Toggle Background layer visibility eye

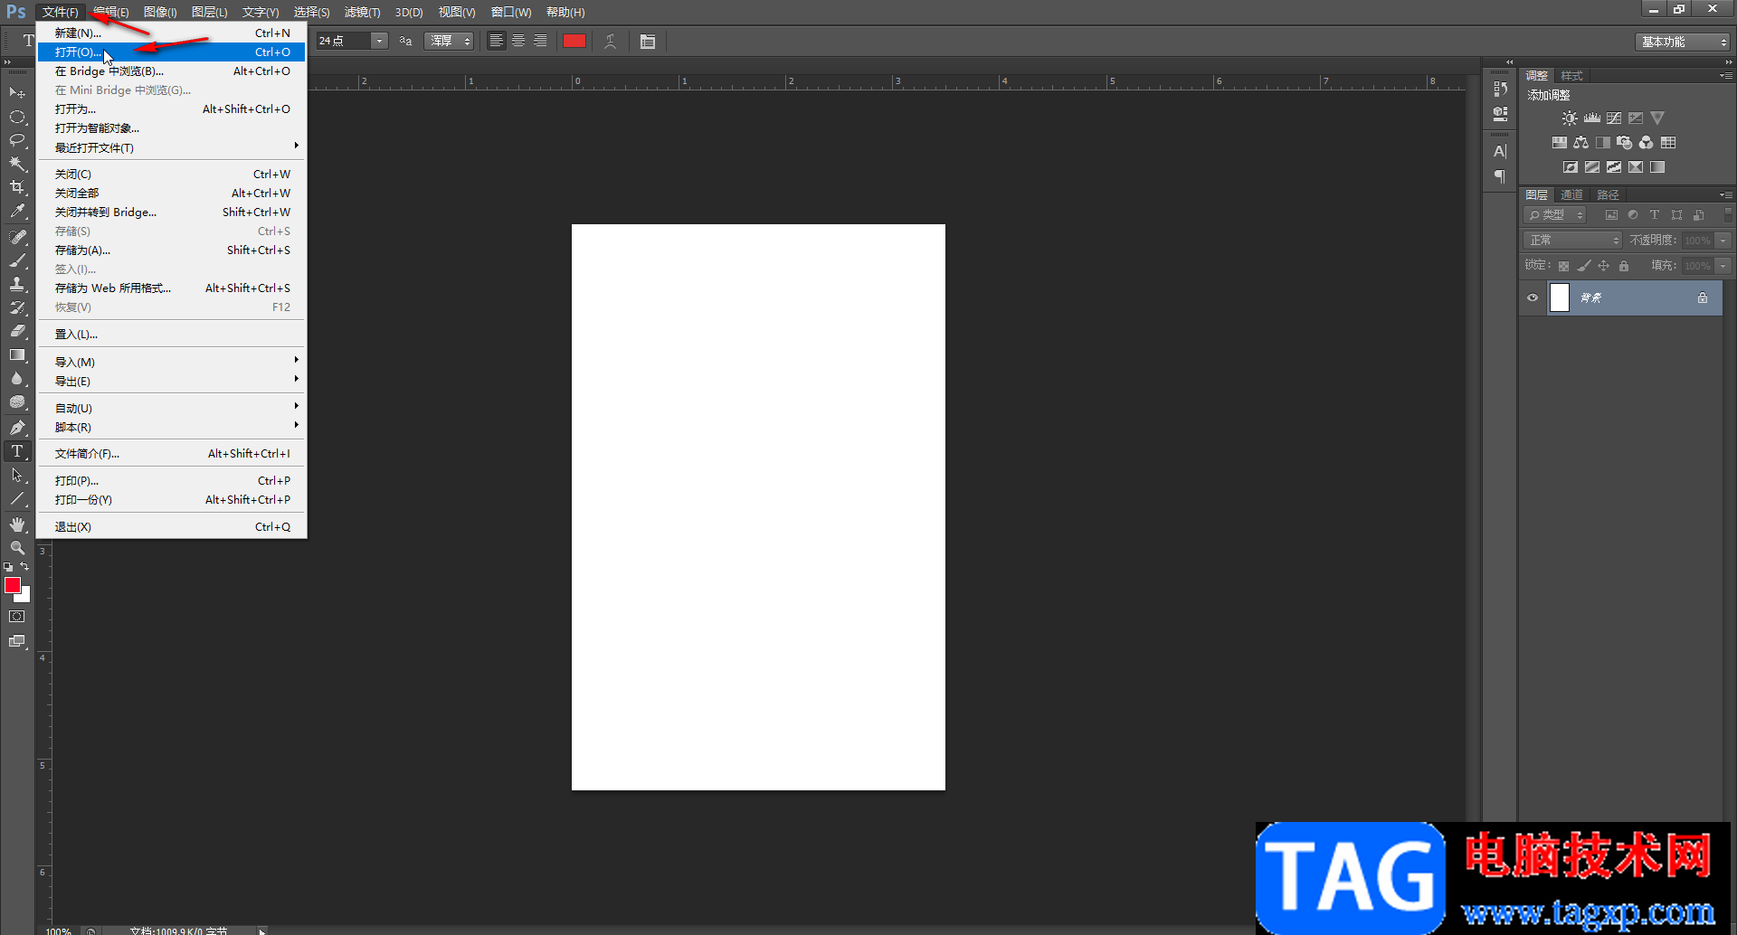click(x=1533, y=298)
